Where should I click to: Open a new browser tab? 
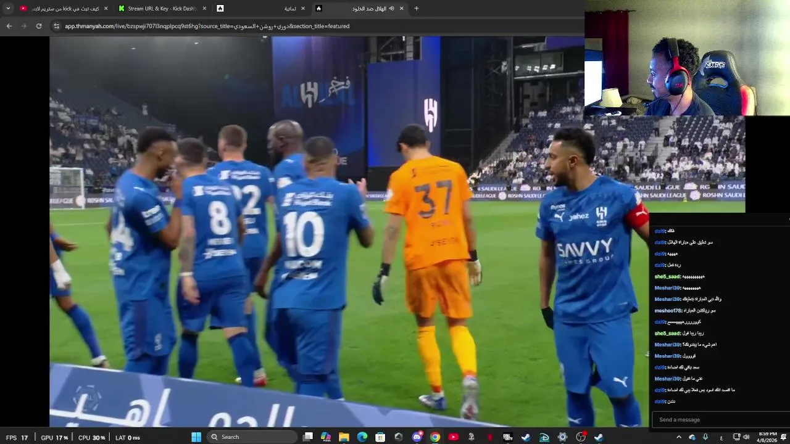(x=417, y=9)
